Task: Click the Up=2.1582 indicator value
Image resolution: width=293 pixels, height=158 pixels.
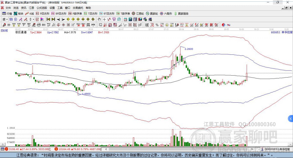Action: click(x=53, y=32)
